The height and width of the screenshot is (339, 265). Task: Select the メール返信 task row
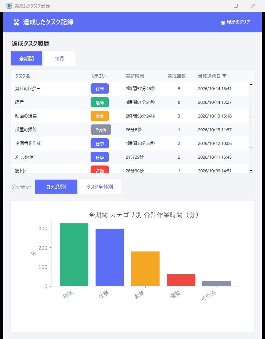130,157
